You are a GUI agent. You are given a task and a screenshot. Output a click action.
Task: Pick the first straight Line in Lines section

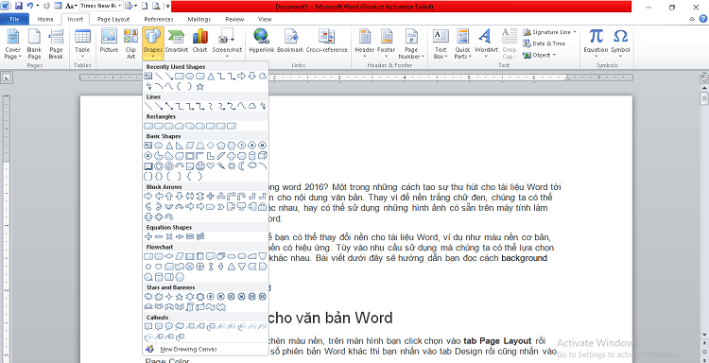tap(147, 106)
